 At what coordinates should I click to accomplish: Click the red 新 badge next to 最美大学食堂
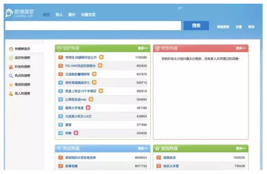click(x=88, y=108)
